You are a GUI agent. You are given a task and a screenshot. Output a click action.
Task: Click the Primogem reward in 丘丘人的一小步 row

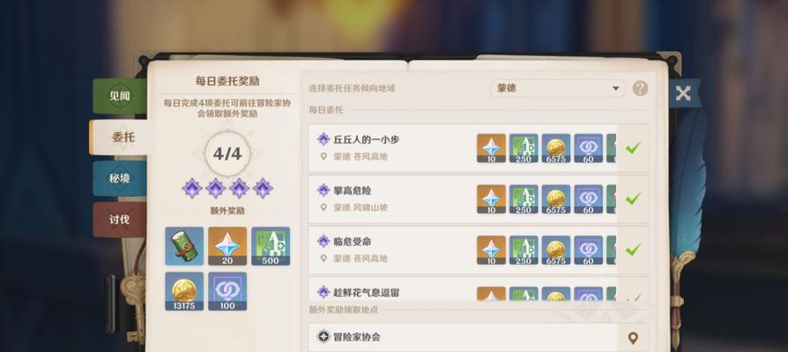(491, 148)
